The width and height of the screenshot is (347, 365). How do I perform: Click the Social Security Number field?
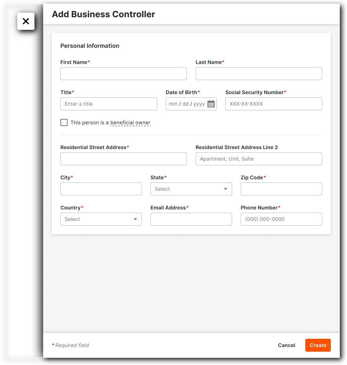coord(274,103)
